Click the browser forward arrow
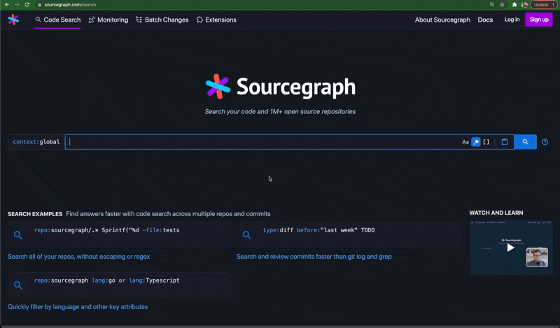This screenshot has height=328, width=560. [x=17, y=5]
